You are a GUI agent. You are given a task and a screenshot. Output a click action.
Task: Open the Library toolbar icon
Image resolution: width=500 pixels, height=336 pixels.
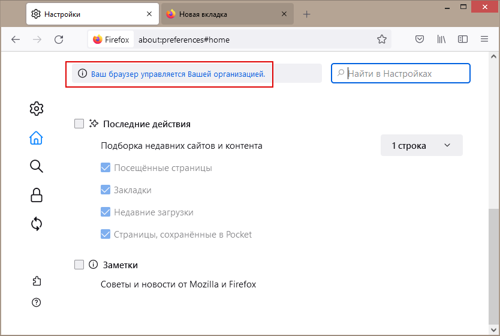coord(441,39)
